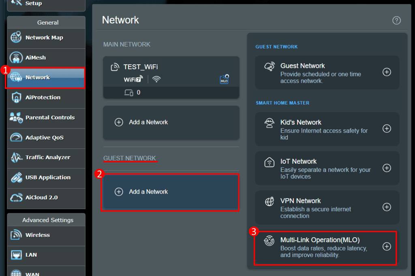Add an IoT Network with plus button
This screenshot has height=276, width=415.
click(x=387, y=168)
